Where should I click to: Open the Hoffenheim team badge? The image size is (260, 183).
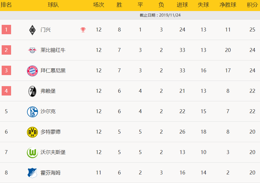(32, 173)
